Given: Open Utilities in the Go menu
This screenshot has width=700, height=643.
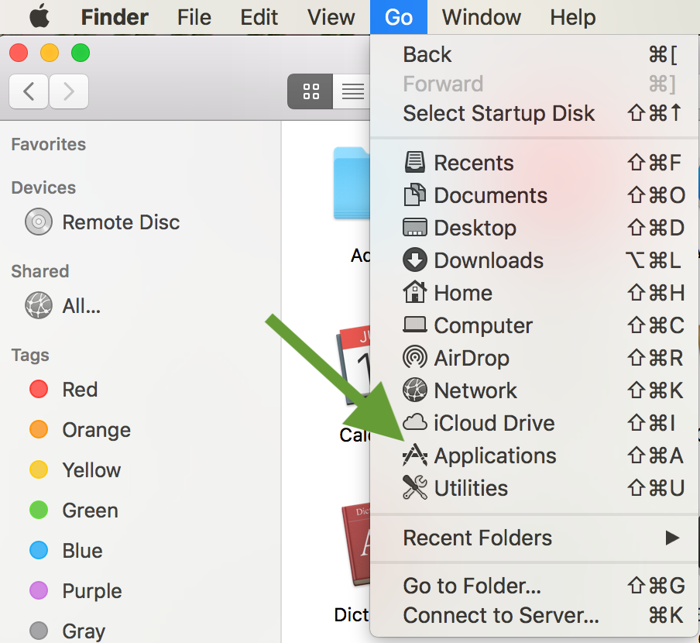Looking at the screenshot, I should click(x=471, y=488).
